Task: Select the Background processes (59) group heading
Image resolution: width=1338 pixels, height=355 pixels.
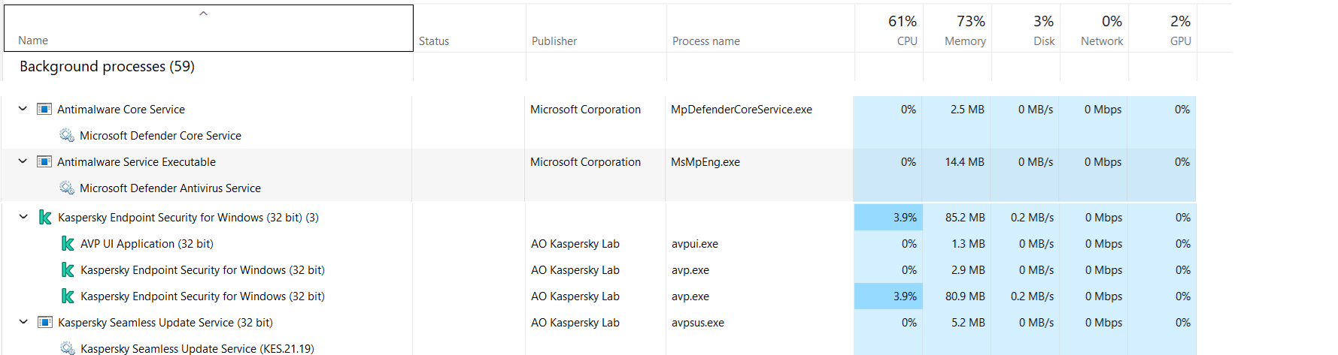Action: (107, 67)
